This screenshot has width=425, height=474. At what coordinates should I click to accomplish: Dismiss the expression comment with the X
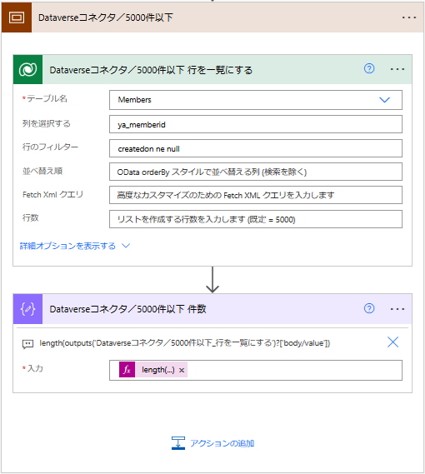coord(393,342)
